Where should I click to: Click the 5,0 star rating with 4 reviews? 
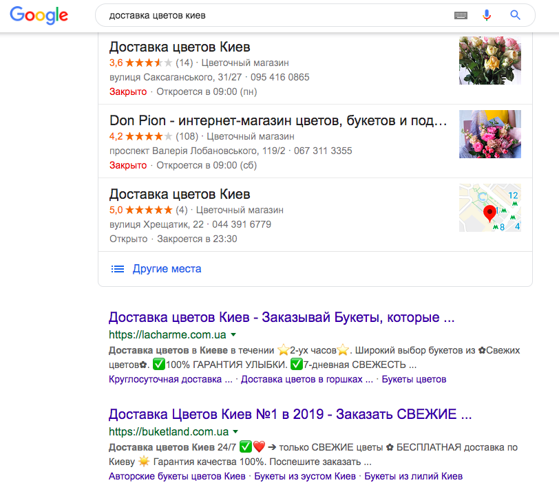148,211
